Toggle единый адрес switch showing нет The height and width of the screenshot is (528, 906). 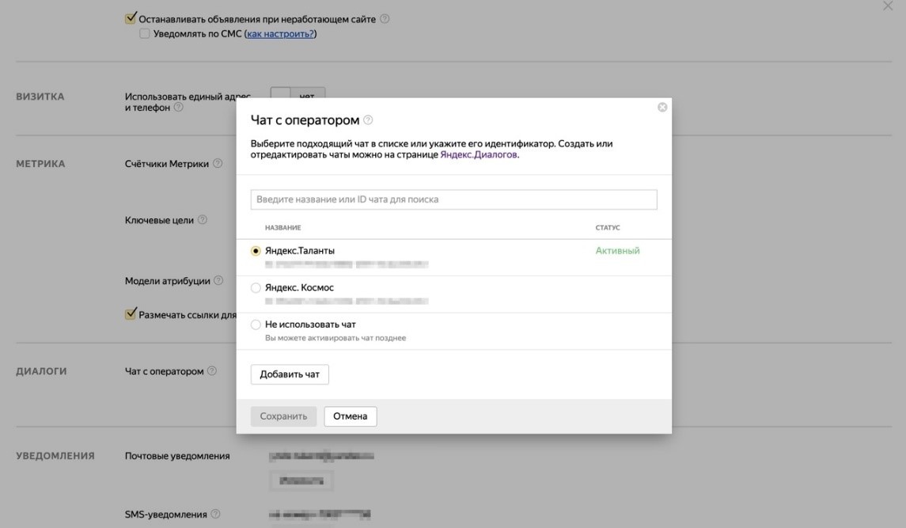(x=298, y=93)
